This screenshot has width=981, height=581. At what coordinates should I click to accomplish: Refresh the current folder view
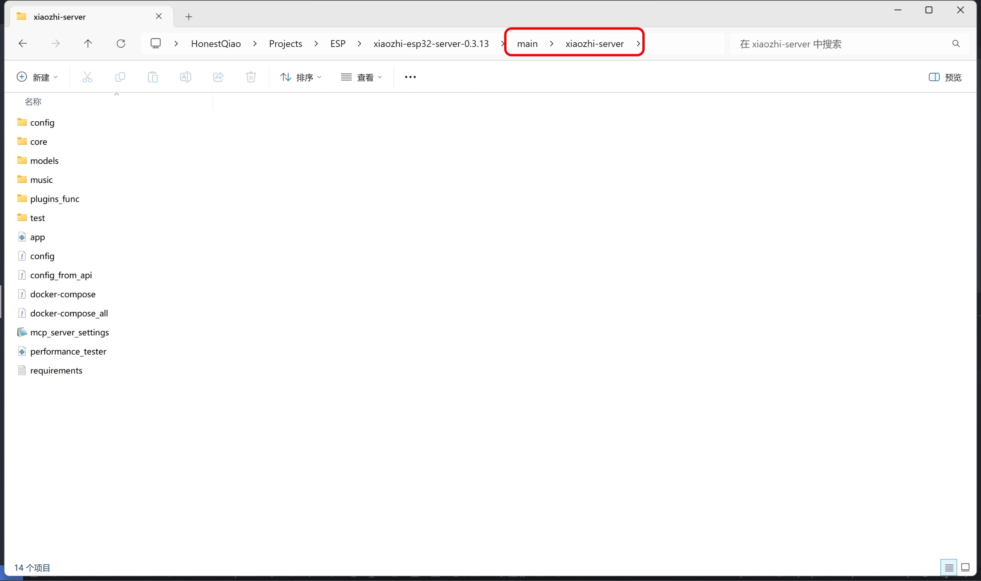(x=121, y=44)
